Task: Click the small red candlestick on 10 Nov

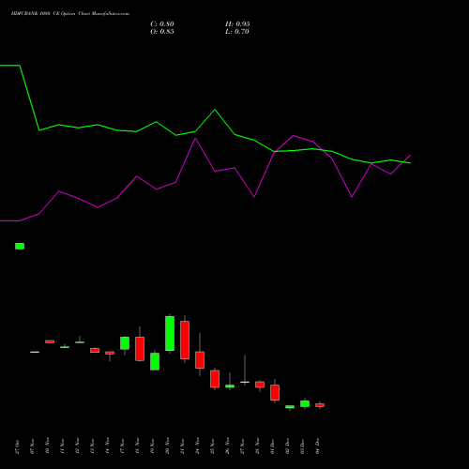Action: [50, 341]
